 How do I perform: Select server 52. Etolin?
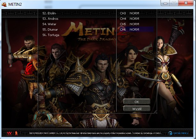[49, 13]
